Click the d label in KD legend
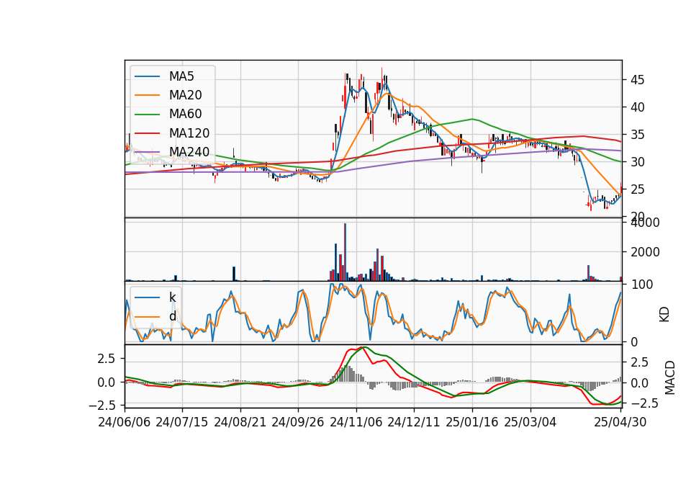The image size is (691, 497). click(173, 316)
